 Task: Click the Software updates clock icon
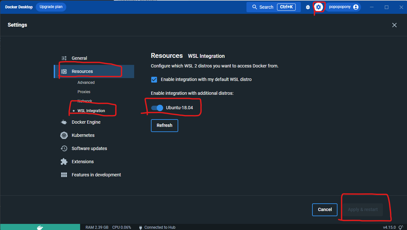[64, 148]
